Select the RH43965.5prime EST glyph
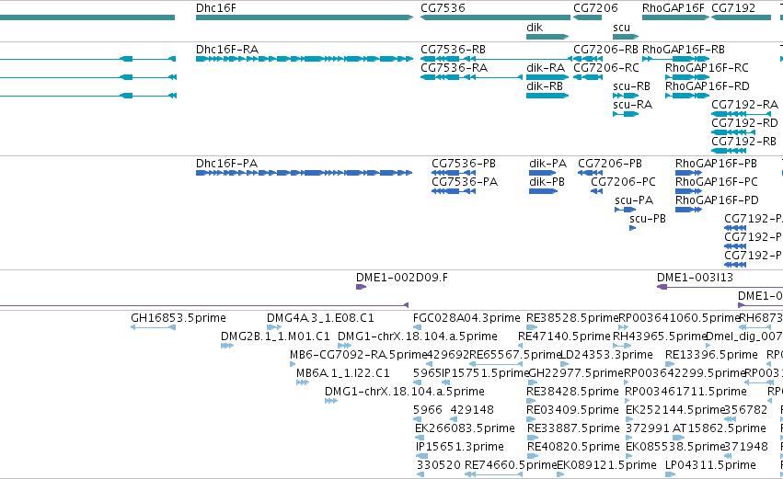The width and height of the screenshot is (783, 479). click(622, 346)
